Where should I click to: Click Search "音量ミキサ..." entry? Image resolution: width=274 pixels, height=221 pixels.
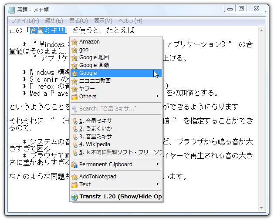[x=116, y=109]
